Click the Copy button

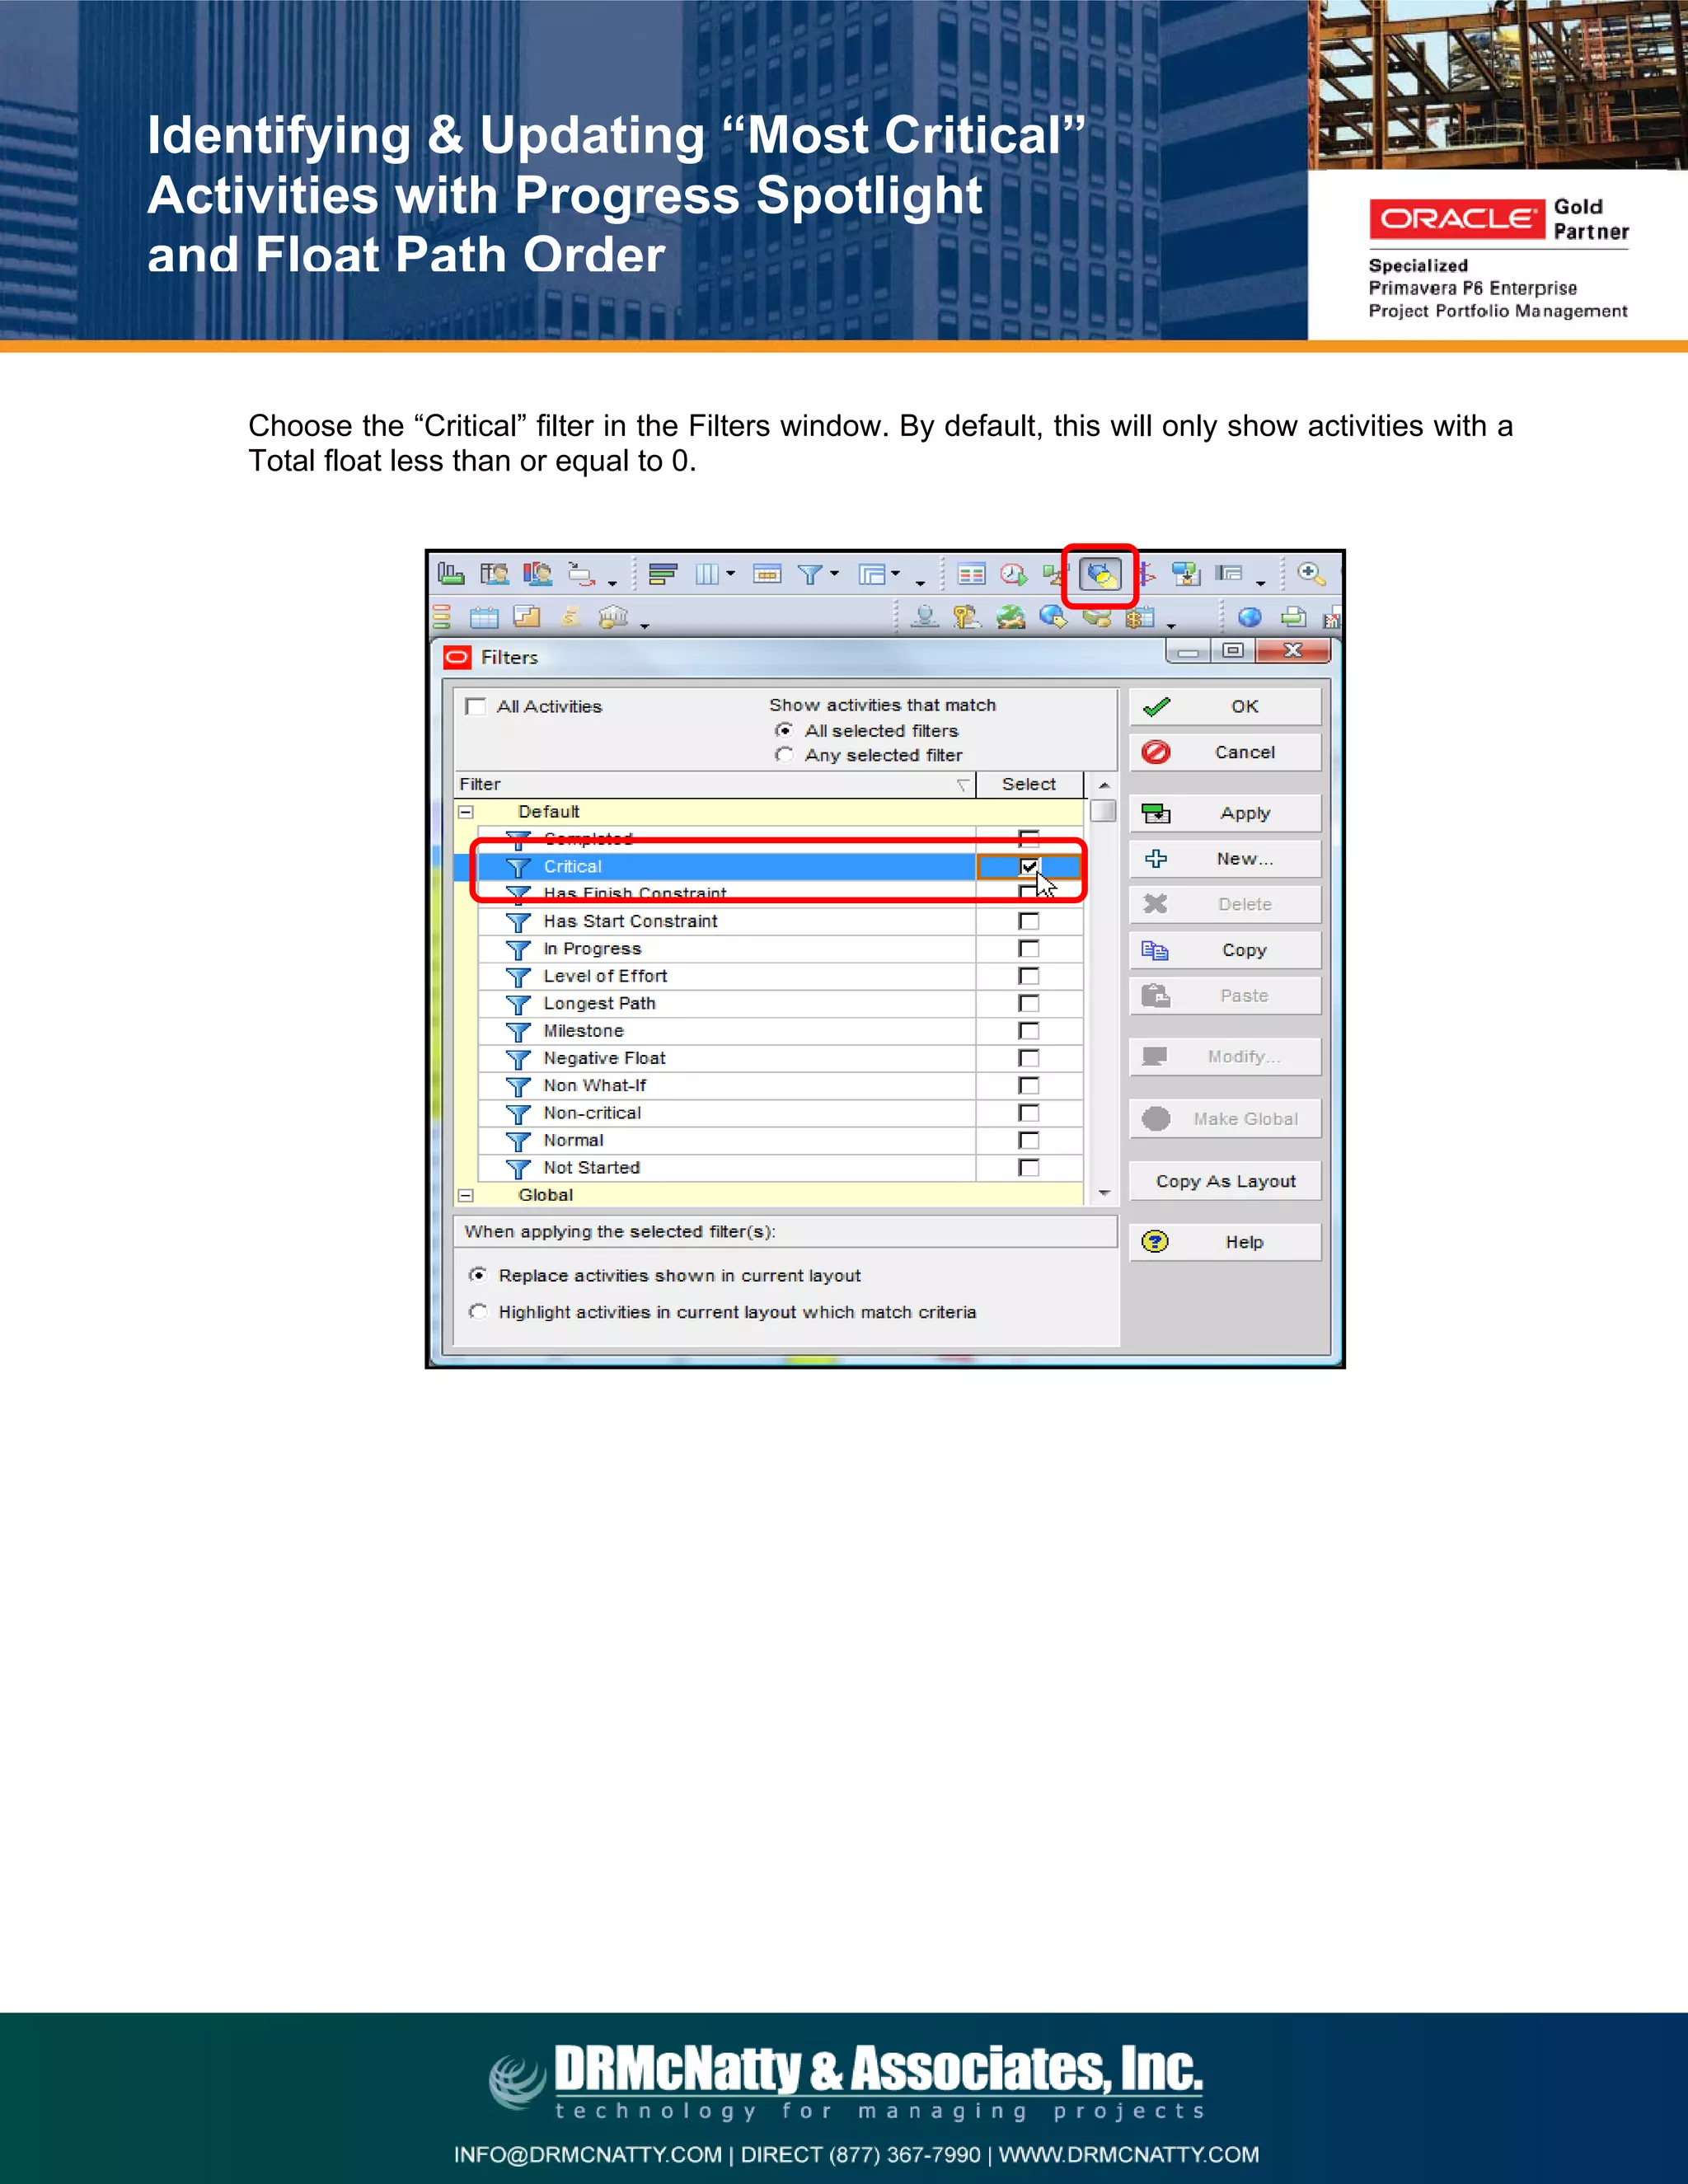pos(1225,950)
